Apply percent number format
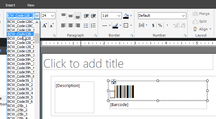The image size is (216, 119). point(160,26)
